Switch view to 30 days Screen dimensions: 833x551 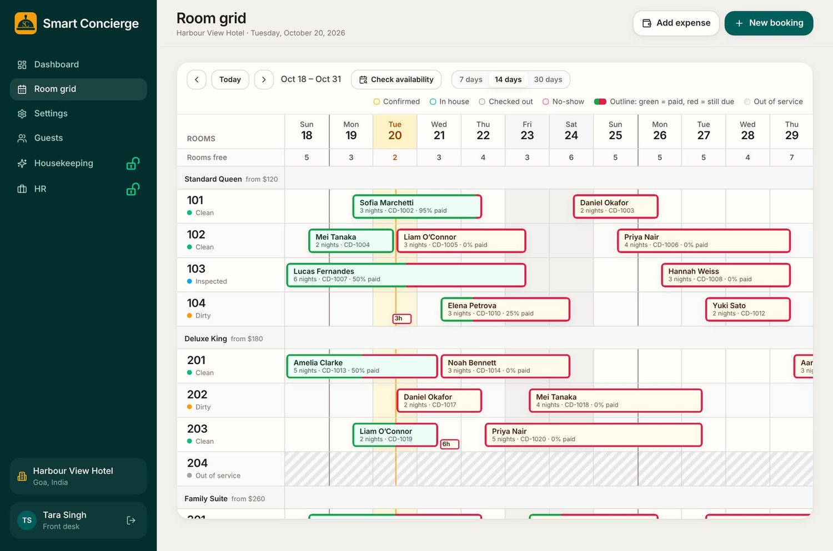pos(548,79)
